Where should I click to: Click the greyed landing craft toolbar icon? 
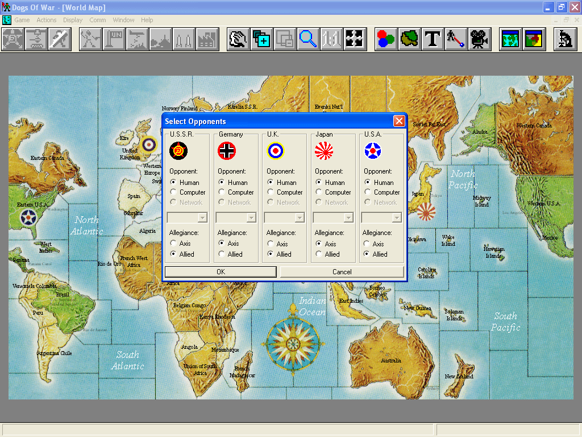click(36, 39)
